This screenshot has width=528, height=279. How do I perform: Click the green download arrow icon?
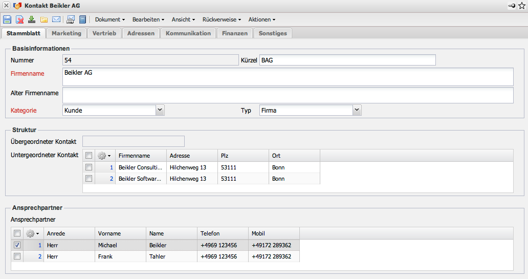32,19
